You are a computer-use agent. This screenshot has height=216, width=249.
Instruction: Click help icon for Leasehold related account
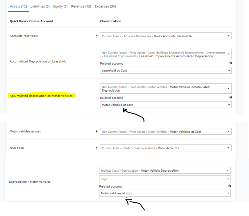pyautogui.click(x=230, y=63)
